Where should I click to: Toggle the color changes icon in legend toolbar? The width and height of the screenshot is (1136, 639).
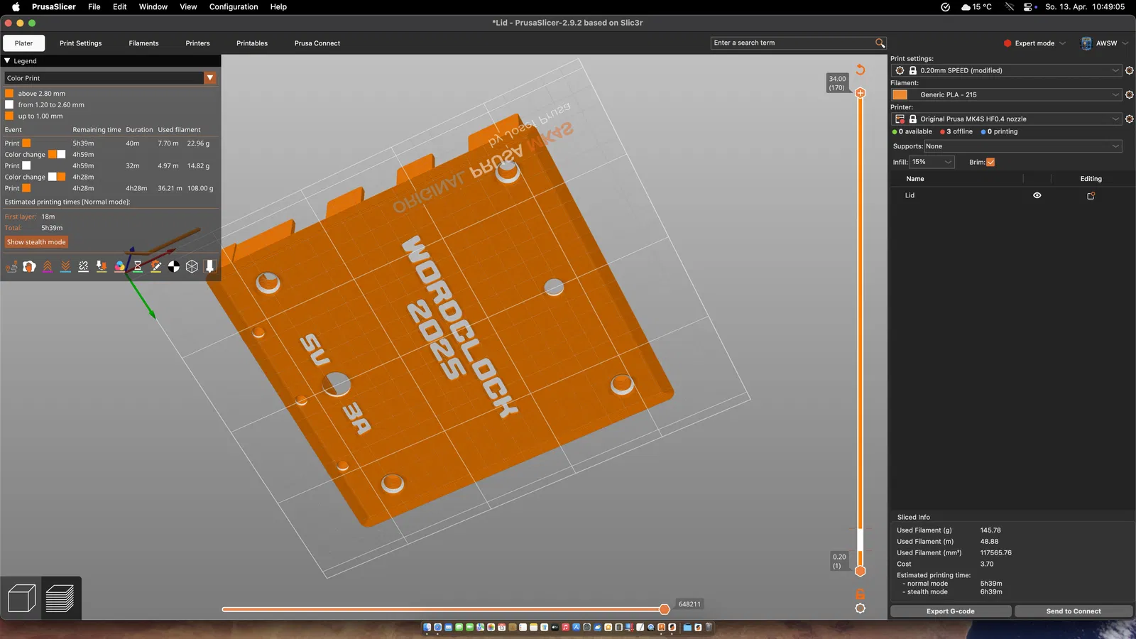pyautogui.click(x=119, y=266)
